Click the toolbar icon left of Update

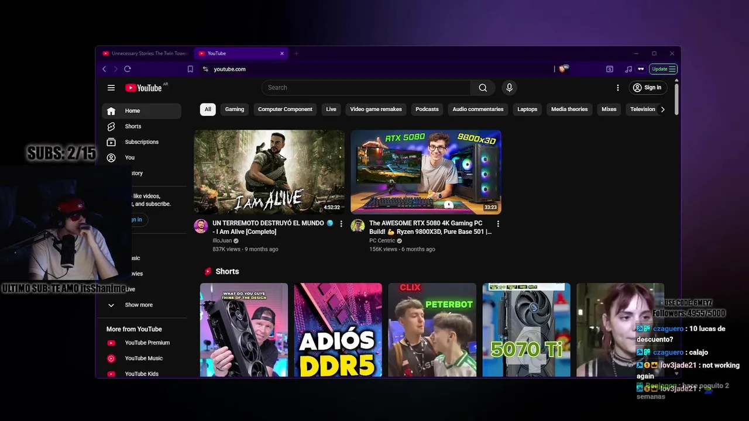(x=641, y=69)
